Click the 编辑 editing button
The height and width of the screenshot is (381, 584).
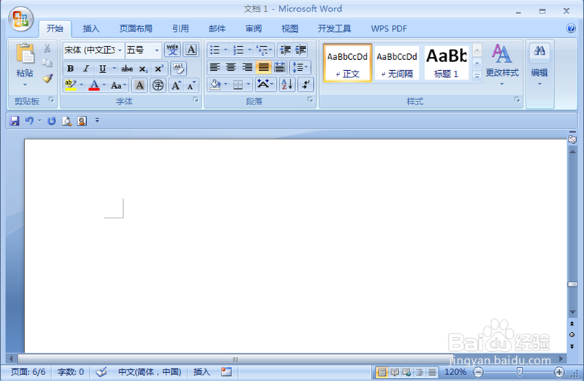(x=539, y=66)
